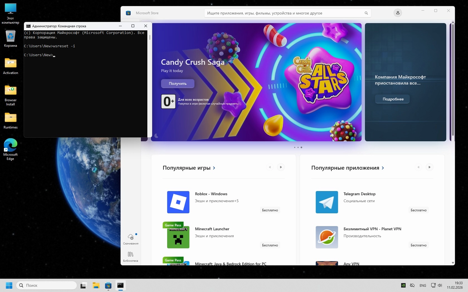
Task: Click the Подробнее button on the banner
Action: tap(393, 99)
